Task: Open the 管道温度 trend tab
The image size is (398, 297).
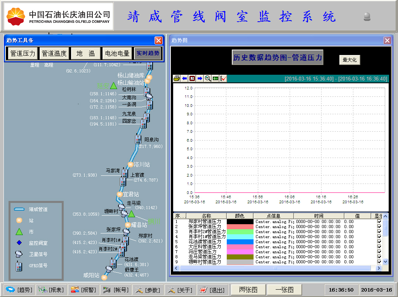Action: point(54,53)
